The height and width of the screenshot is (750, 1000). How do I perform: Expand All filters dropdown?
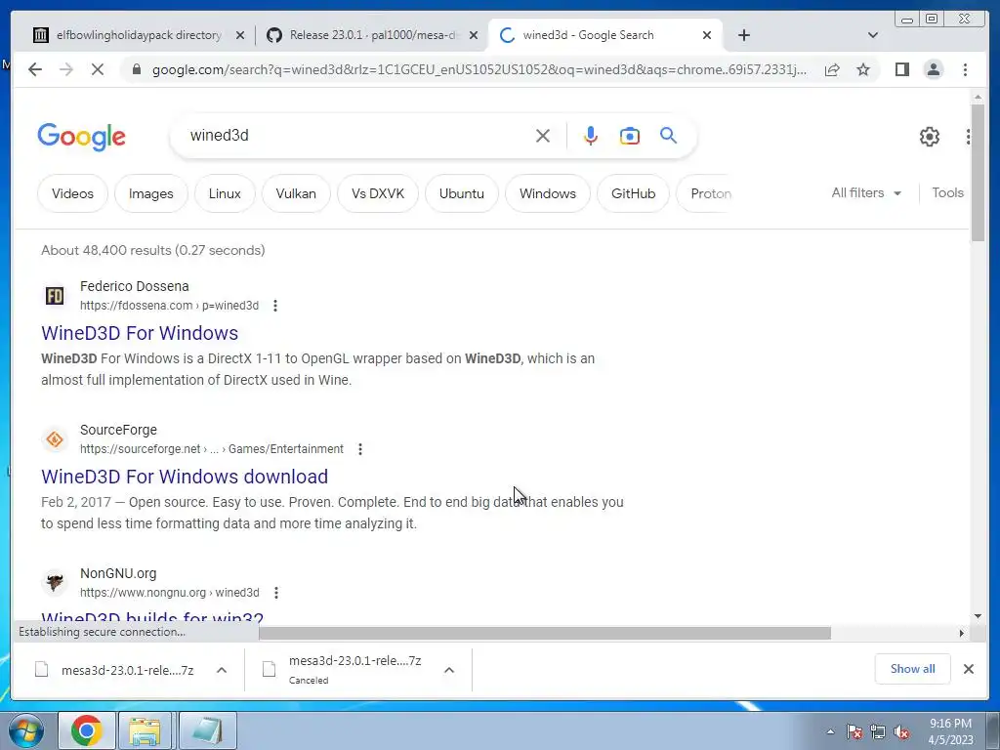(866, 192)
